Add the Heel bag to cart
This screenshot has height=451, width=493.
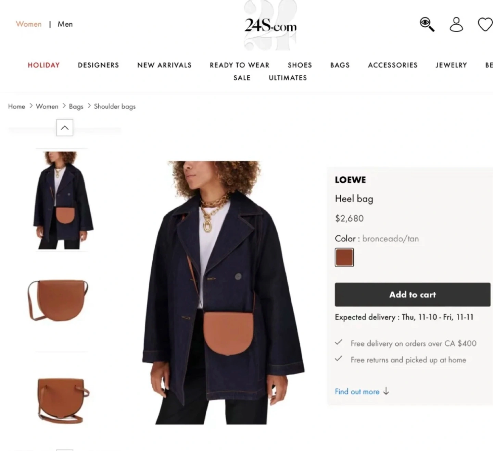[413, 294]
